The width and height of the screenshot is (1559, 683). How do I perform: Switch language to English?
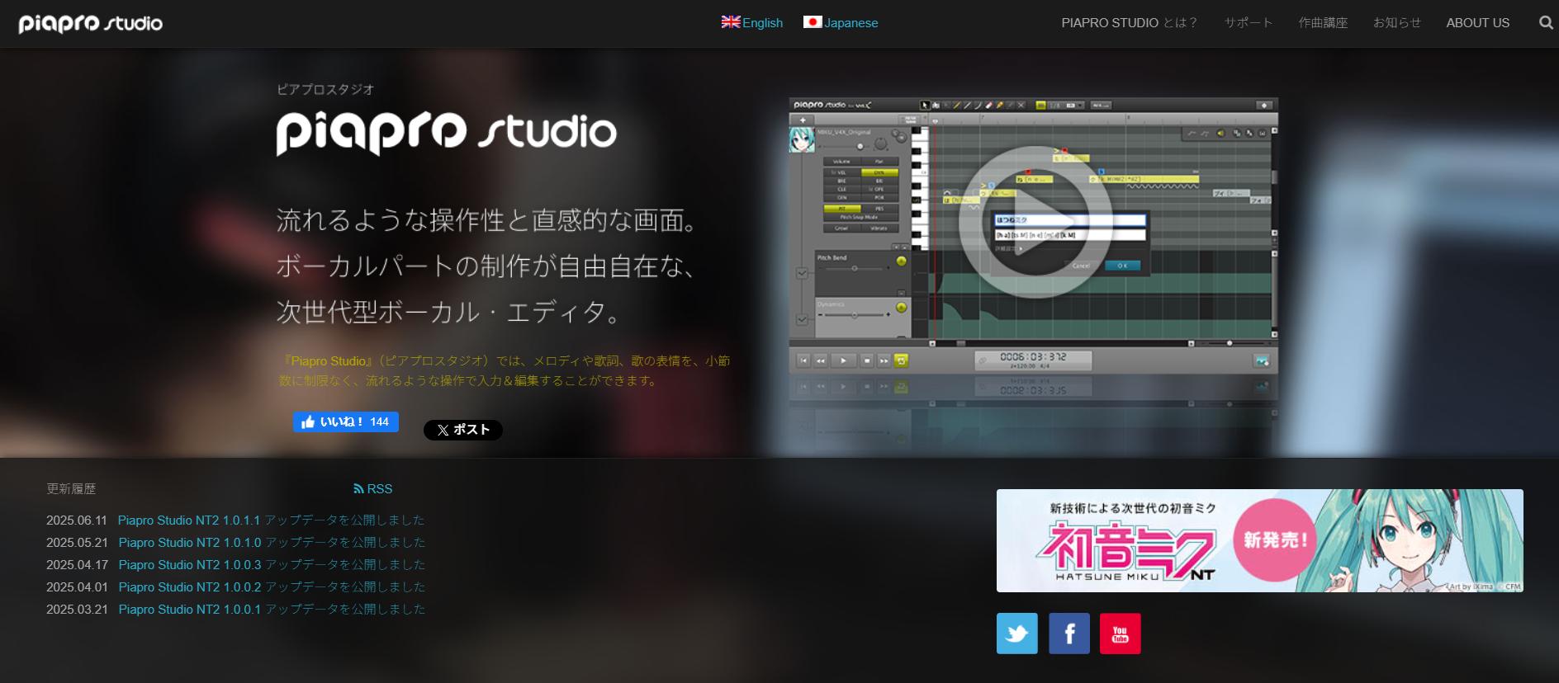tap(752, 23)
